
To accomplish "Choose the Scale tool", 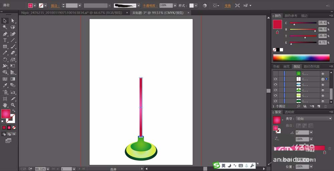I will pos(13,60).
